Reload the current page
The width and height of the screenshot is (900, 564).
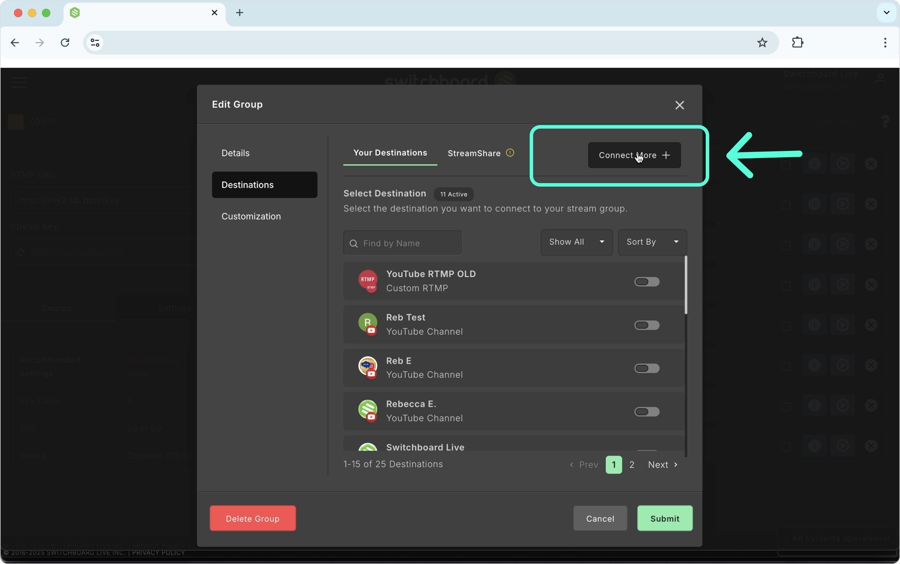(x=65, y=43)
